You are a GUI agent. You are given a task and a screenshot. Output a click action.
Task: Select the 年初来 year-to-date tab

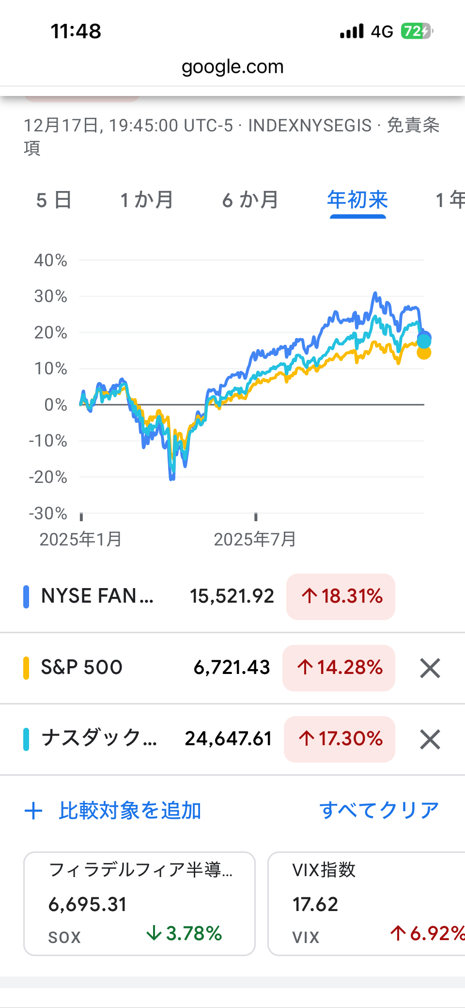[x=357, y=200]
